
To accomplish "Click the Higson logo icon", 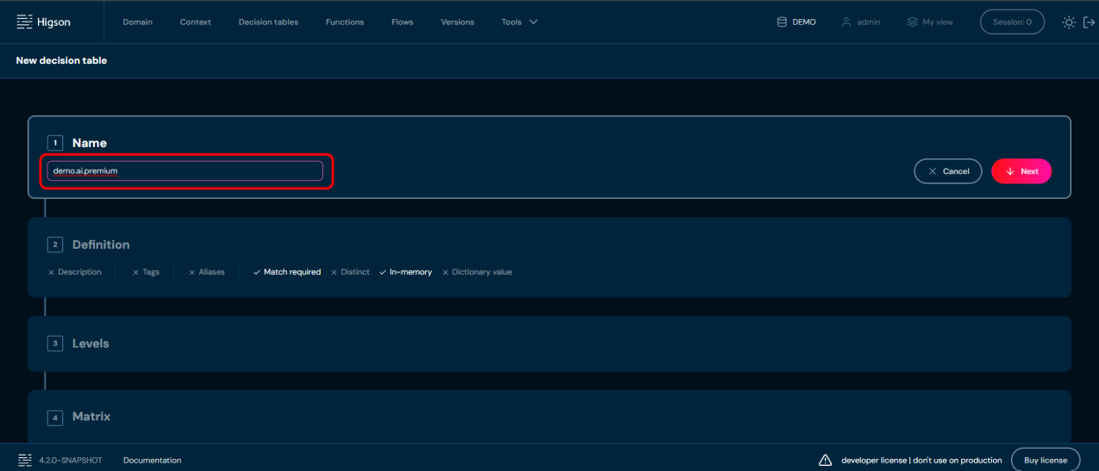I will click(x=24, y=22).
